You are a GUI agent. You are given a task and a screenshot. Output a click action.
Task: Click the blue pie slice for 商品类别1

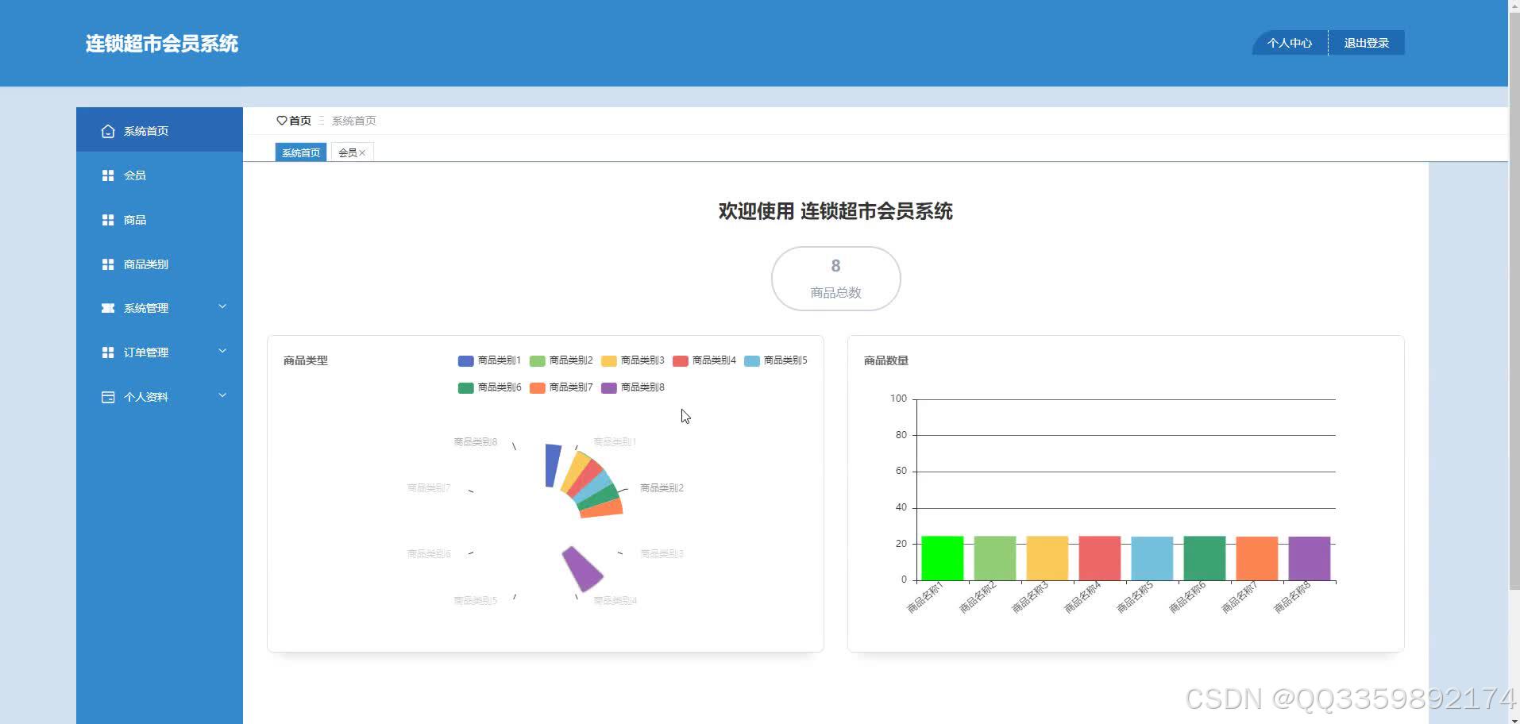coord(552,465)
